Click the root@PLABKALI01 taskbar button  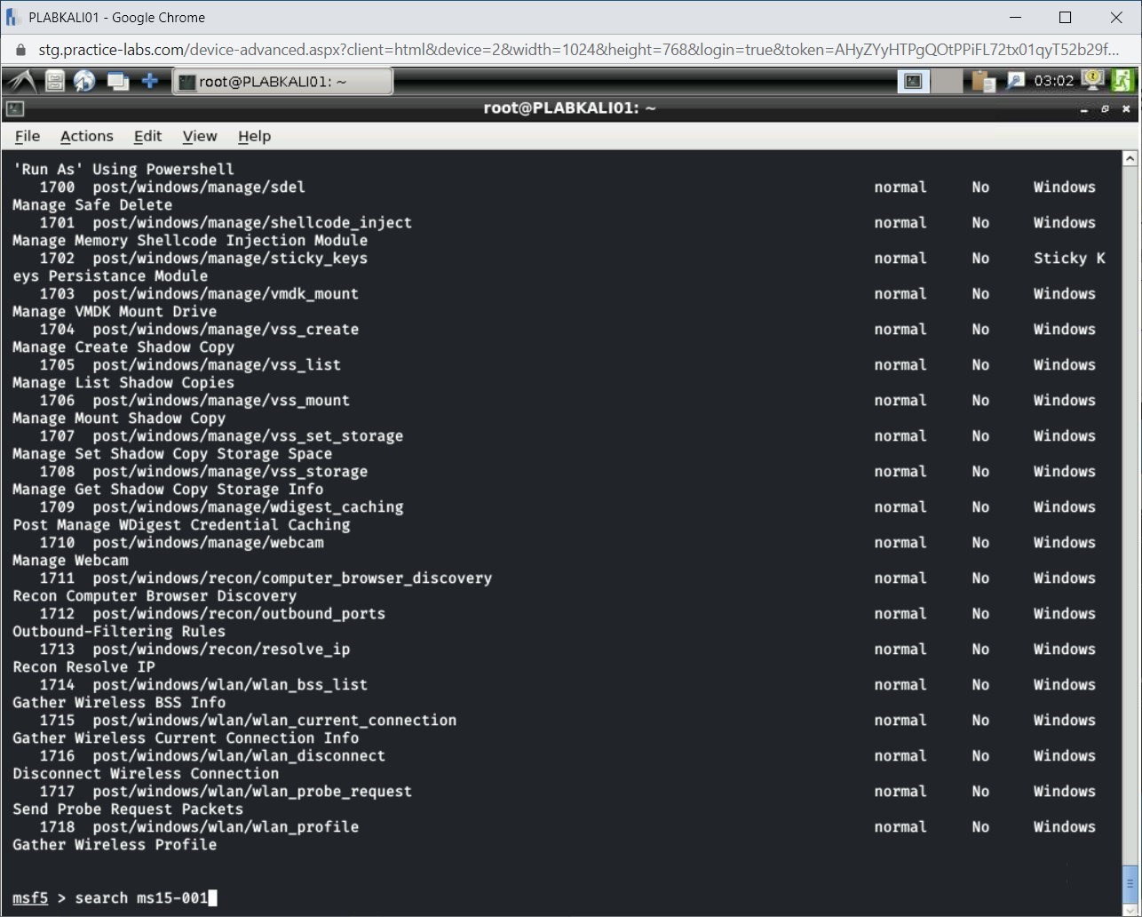click(x=282, y=80)
